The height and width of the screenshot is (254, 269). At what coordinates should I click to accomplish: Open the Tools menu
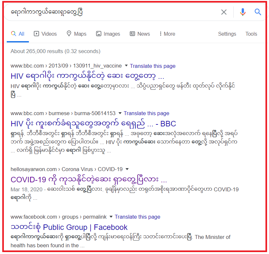click(251, 34)
